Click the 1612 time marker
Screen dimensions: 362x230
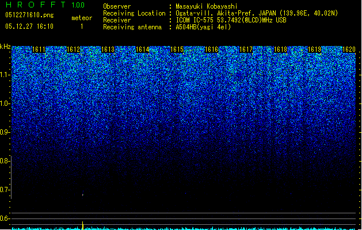click(73, 49)
